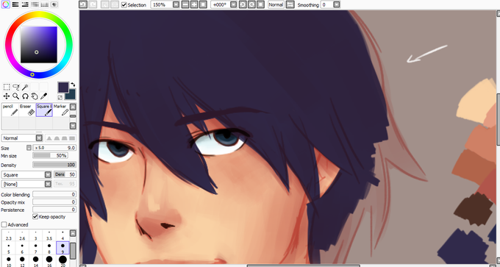This screenshot has height=267, width=500.
Task: Click the canvas horizontal scrollbar
Action: (303, 266)
